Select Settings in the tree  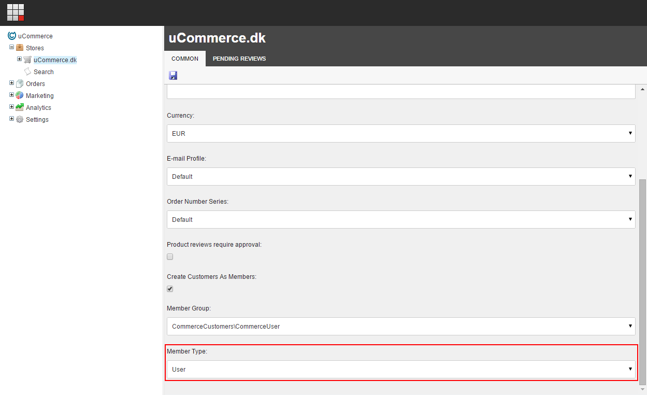(x=37, y=120)
